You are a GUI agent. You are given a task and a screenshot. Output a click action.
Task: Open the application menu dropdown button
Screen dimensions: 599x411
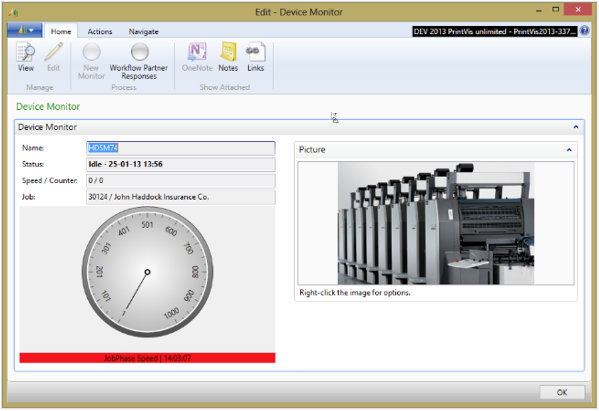[25, 31]
